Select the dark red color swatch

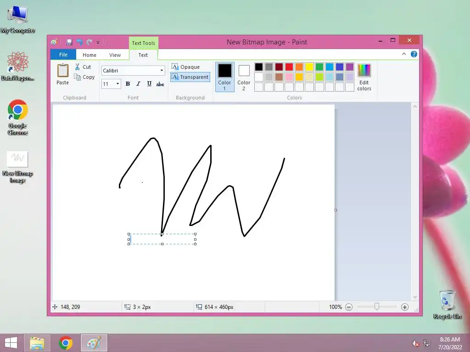point(279,67)
